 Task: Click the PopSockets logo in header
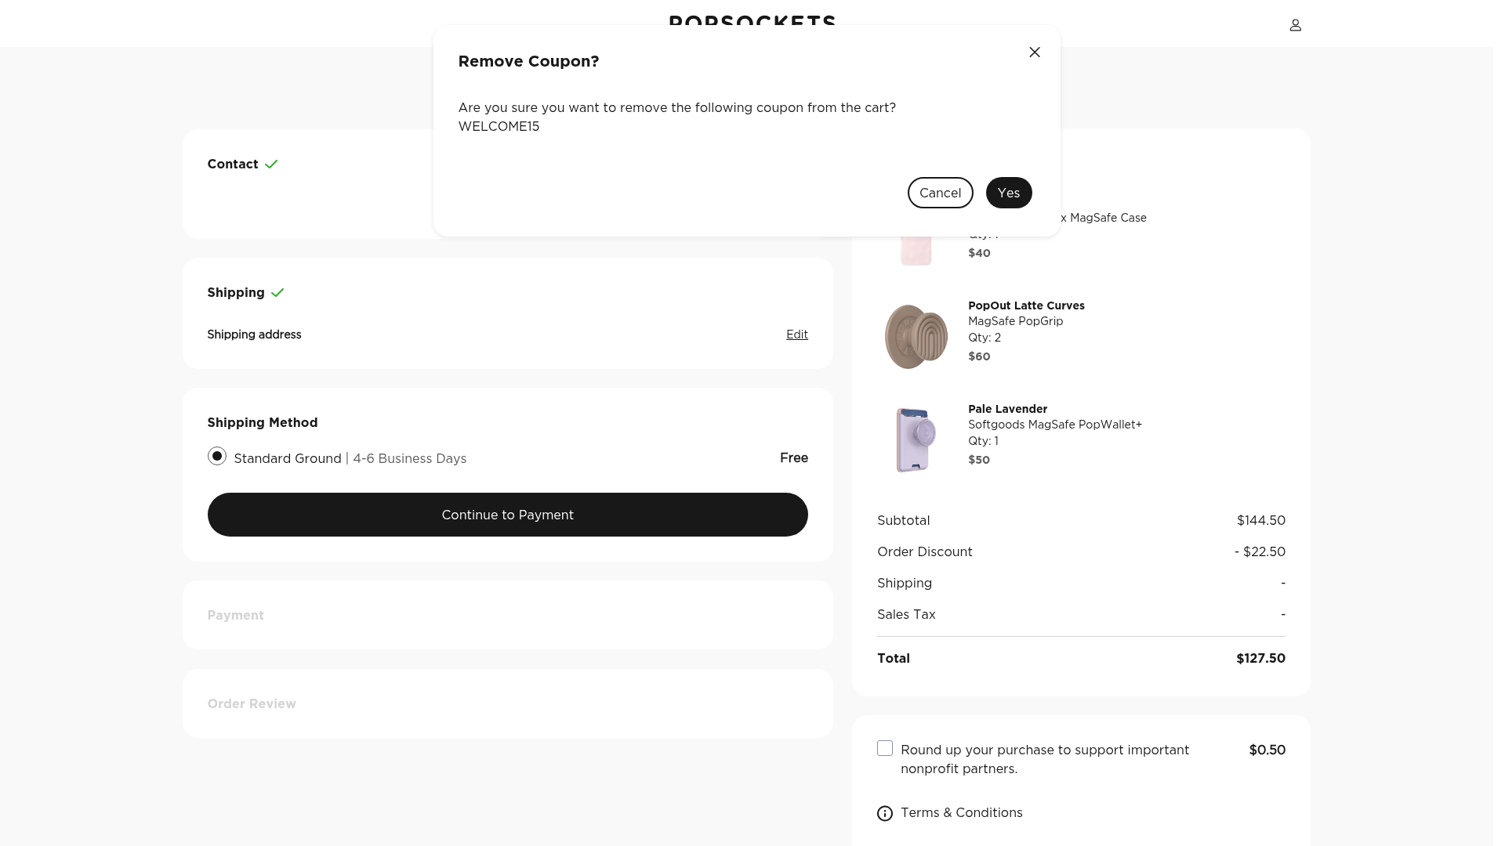pyautogui.click(x=752, y=20)
